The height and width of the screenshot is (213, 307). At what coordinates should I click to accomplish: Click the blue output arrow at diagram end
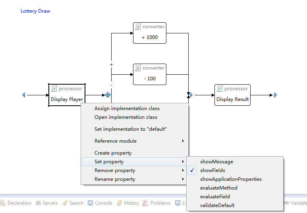click(x=275, y=95)
